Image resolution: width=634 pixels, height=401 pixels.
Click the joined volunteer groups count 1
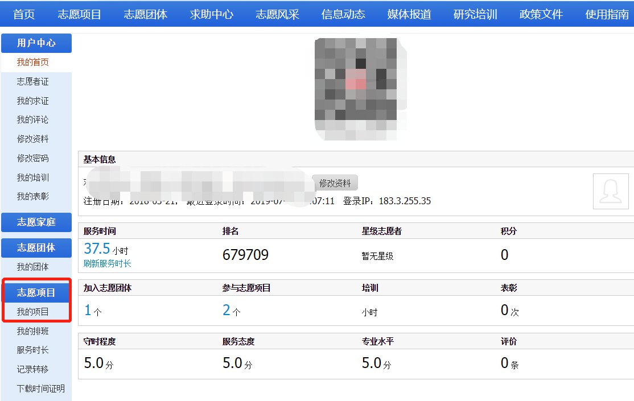pyautogui.click(x=88, y=310)
